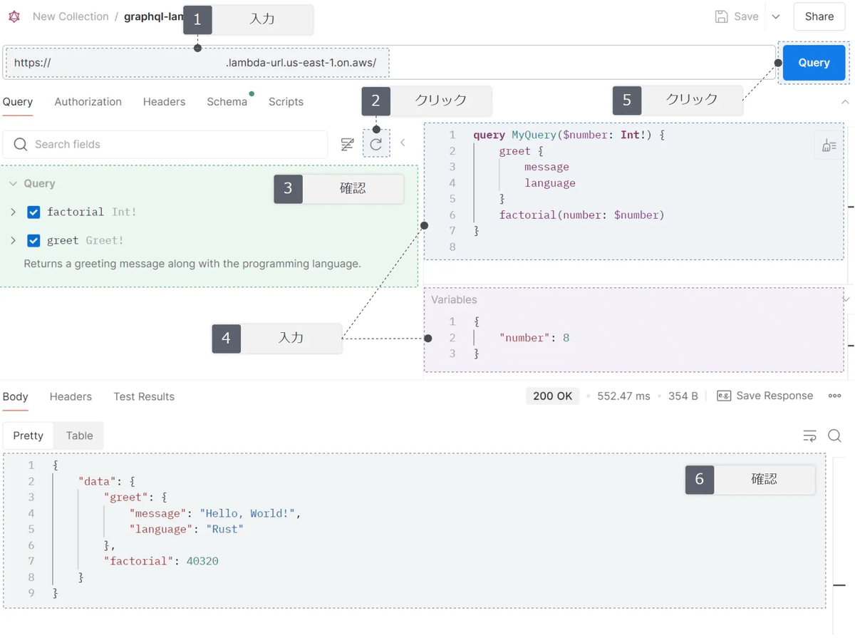Click the Save icon in the top bar

(x=722, y=16)
